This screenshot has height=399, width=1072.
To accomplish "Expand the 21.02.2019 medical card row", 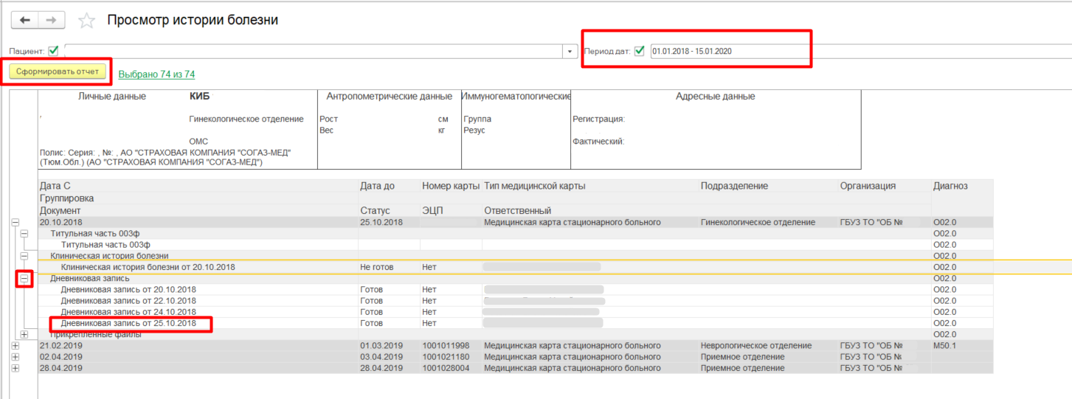I will (15, 345).
